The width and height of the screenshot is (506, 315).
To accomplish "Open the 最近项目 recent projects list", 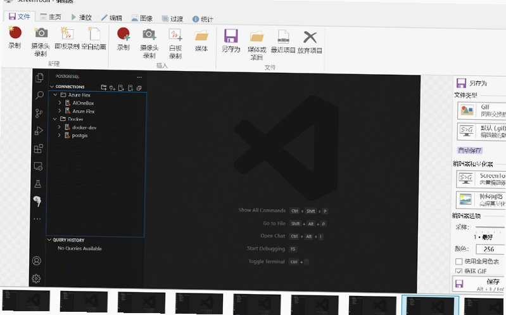I will pos(283,42).
